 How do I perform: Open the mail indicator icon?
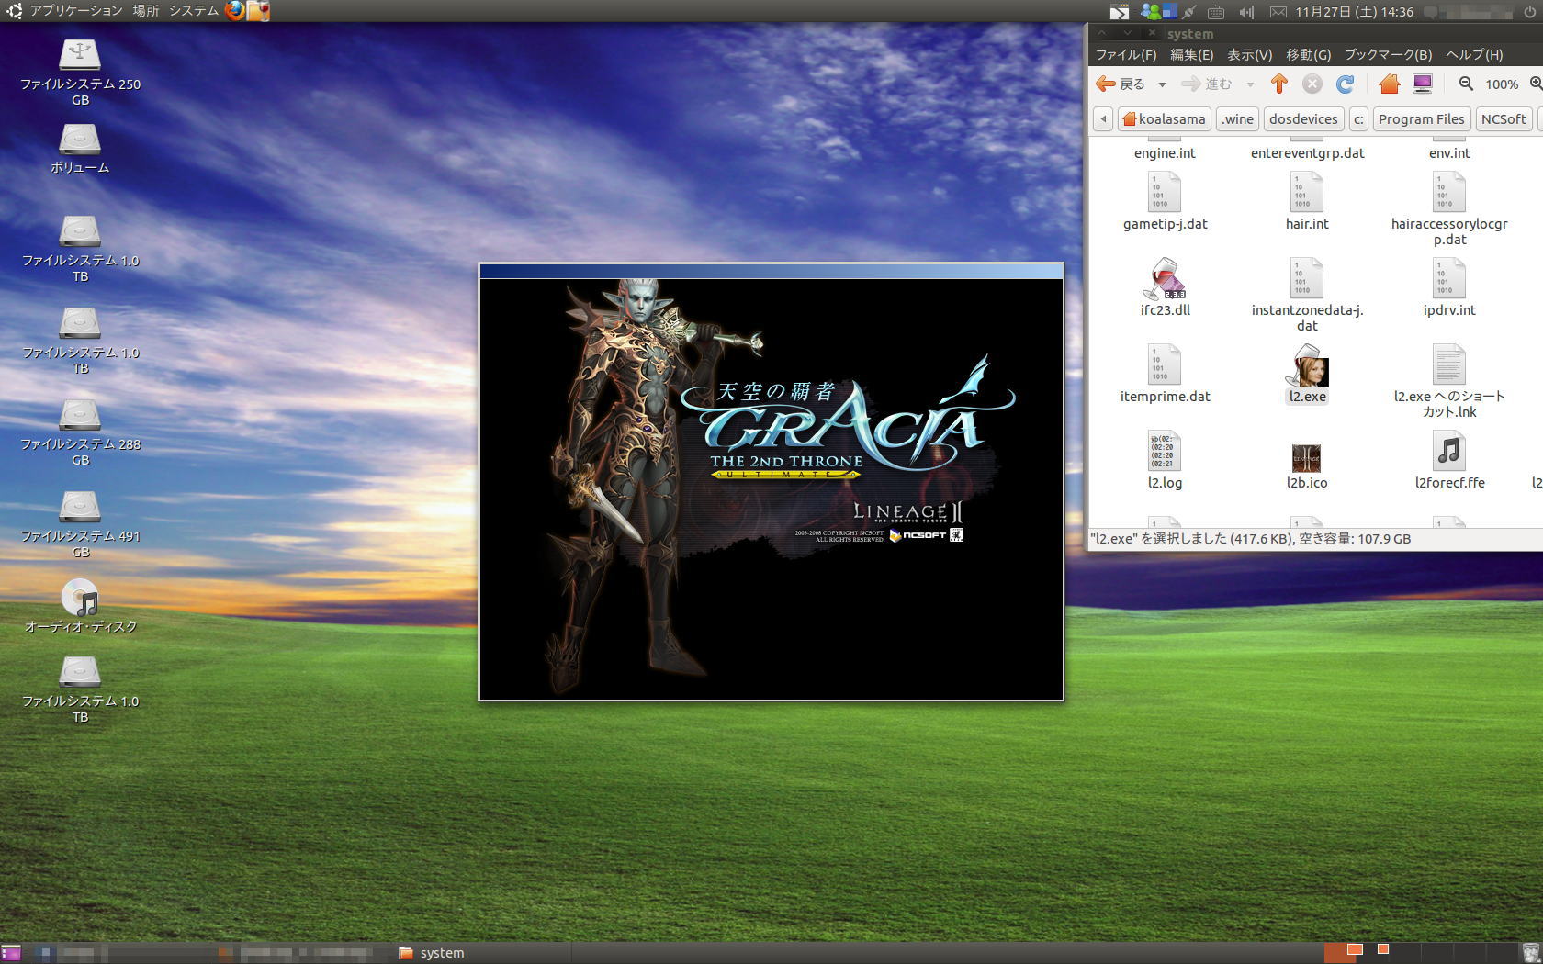[1278, 11]
